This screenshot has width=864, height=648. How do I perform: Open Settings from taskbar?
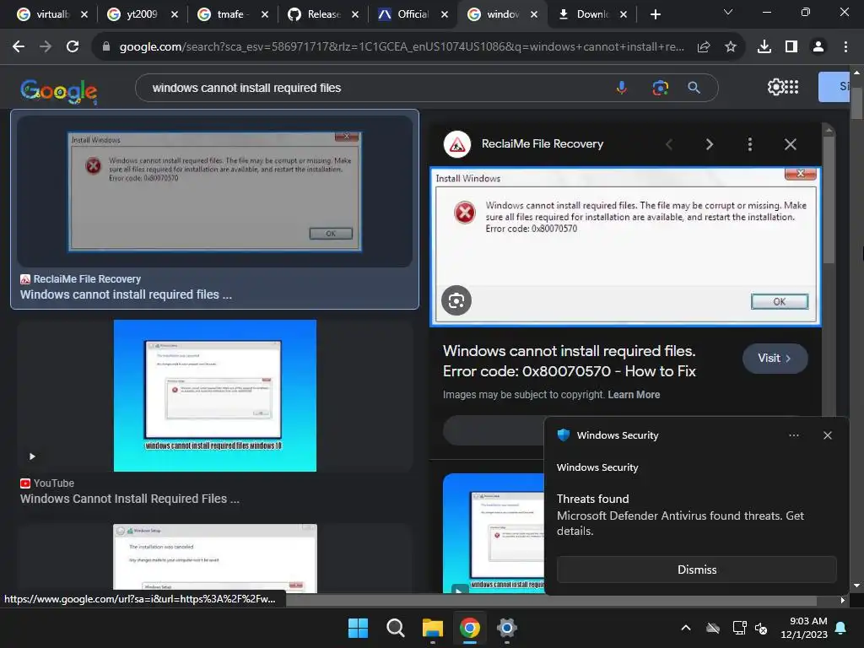coord(506,628)
